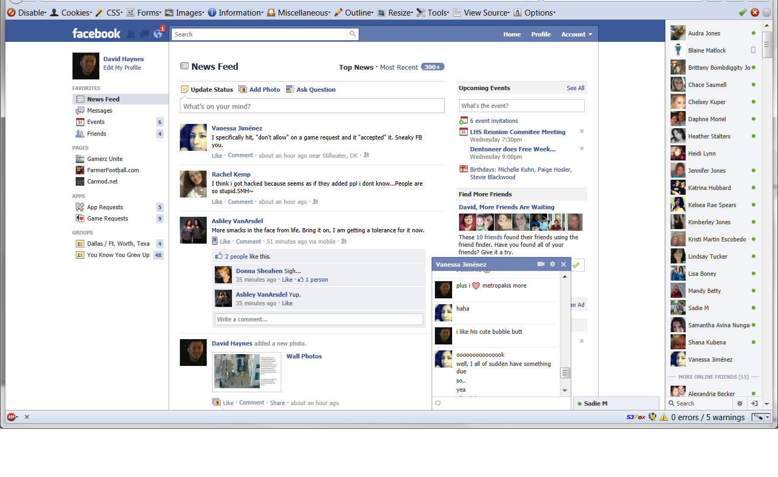This screenshot has width=778, height=477.
Task: Click the chat sidebar Search field
Action: pyautogui.click(x=700, y=403)
